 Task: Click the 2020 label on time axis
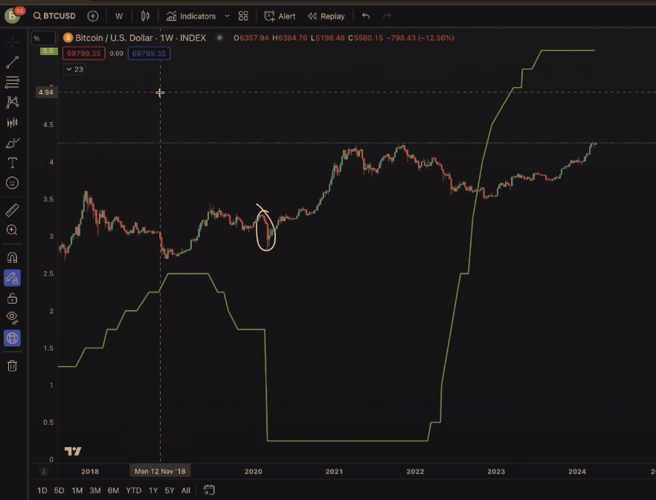tap(254, 472)
